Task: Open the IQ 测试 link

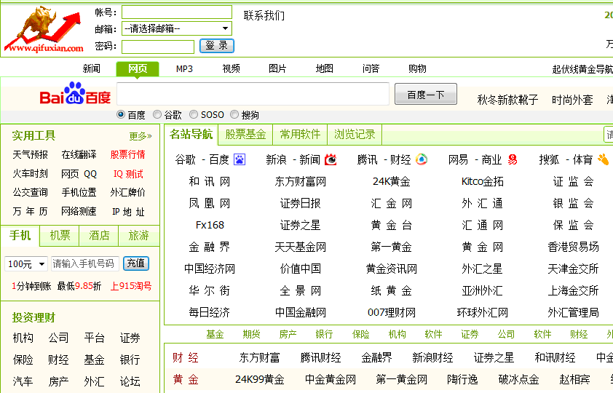Action: click(128, 174)
